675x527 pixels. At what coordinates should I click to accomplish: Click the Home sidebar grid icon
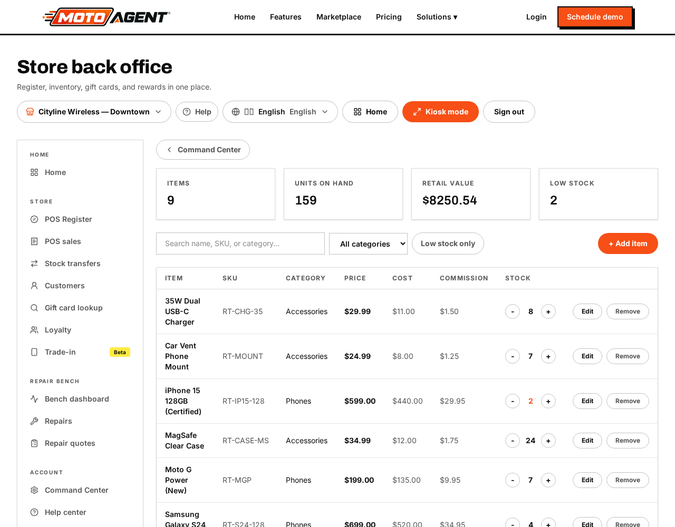click(34, 172)
